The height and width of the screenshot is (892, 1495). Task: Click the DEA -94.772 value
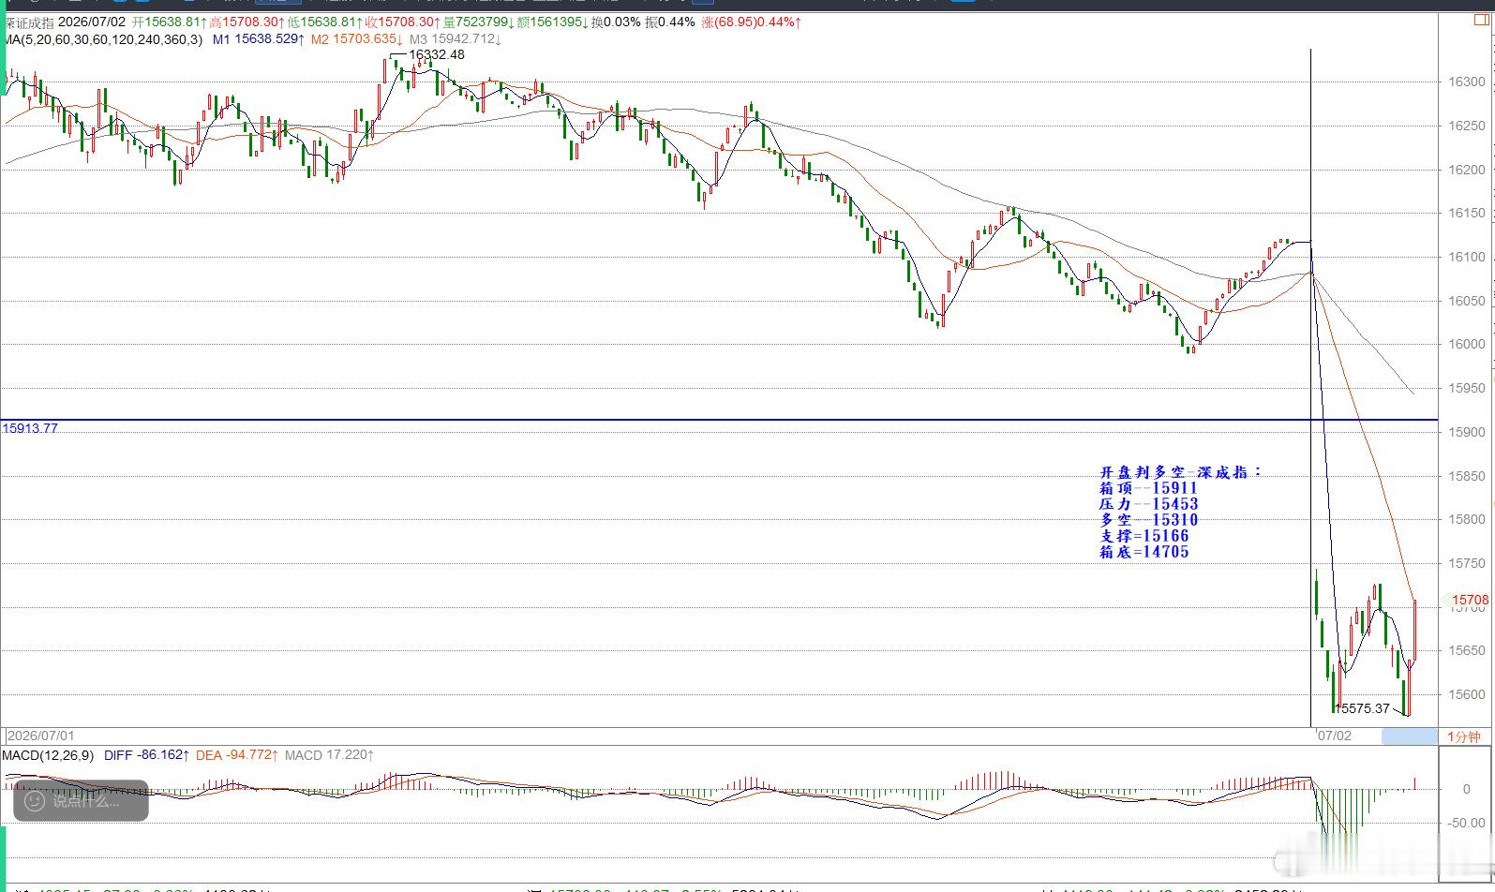click(x=239, y=755)
